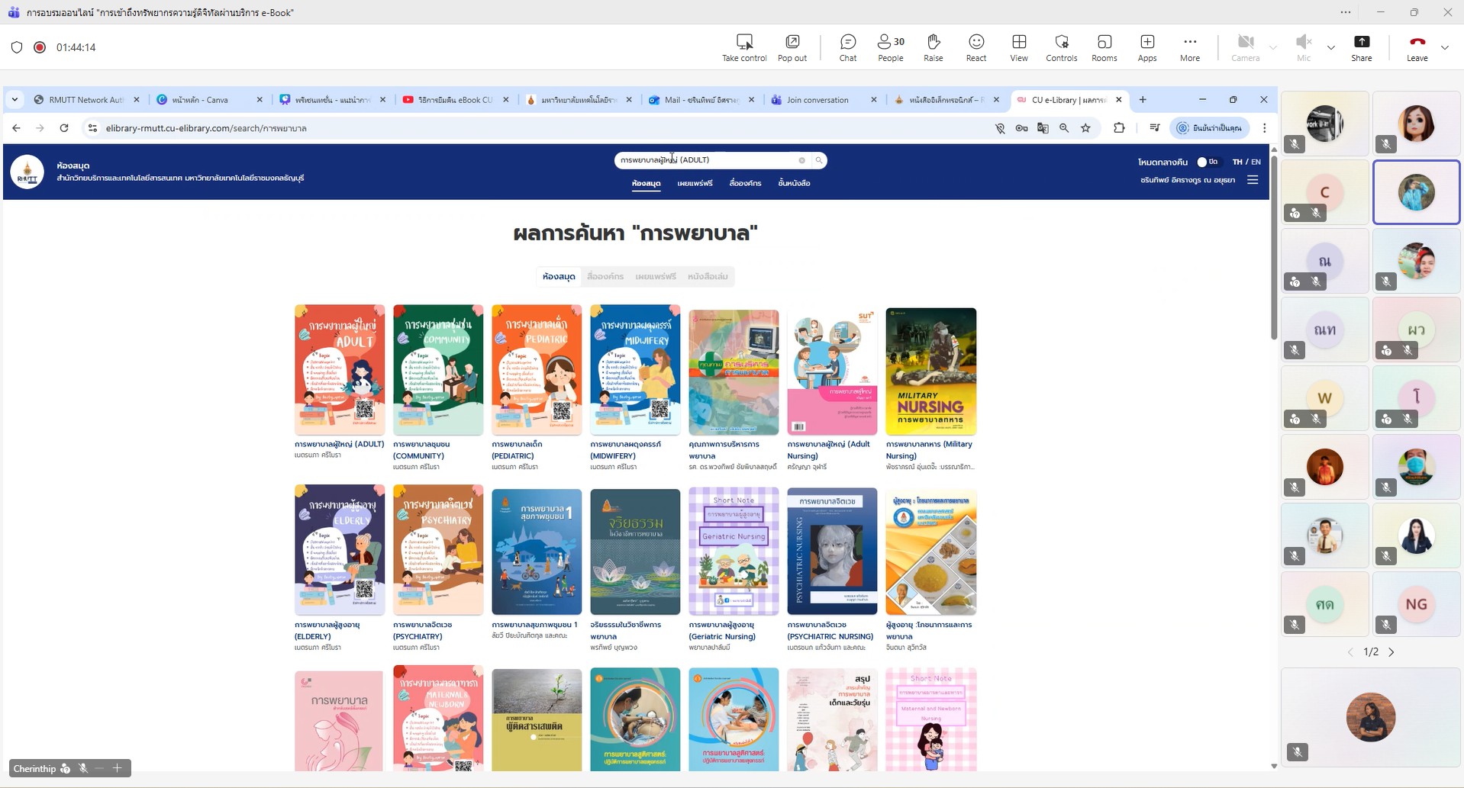Take control of shared screen
Image resolution: width=1464 pixels, height=788 pixels.
743,47
